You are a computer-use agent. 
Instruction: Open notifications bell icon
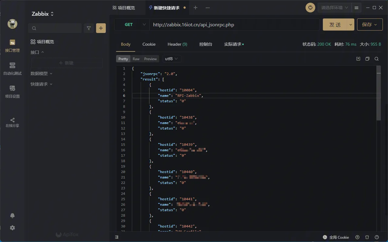point(12,216)
